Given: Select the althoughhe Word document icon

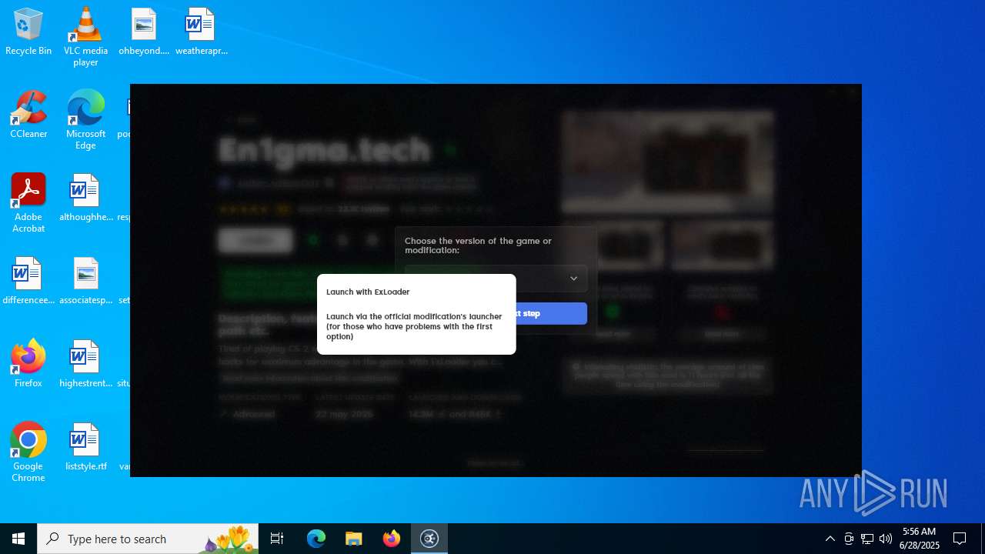Looking at the screenshot, I should tap(85, 199).
